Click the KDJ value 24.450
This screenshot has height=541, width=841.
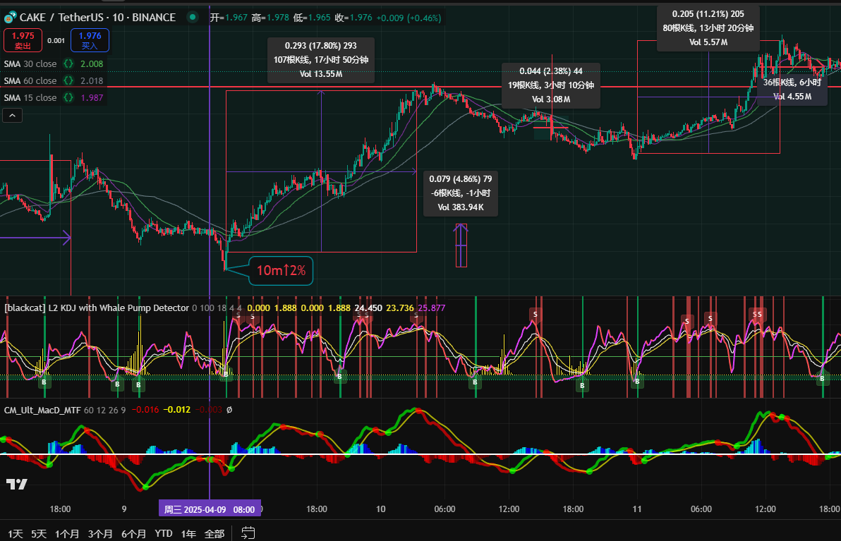click(x=368, y=308)
